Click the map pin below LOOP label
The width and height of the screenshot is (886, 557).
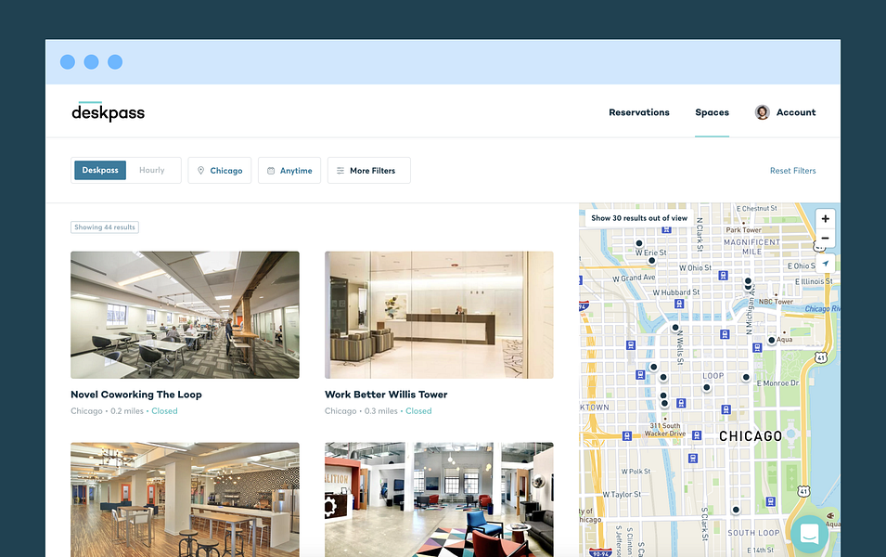[706, 387]
